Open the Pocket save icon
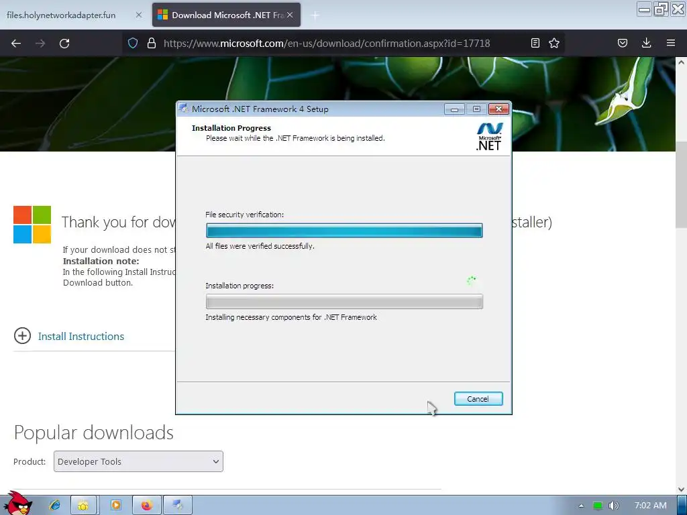This screenshot has height=515, width=687. (x=623, y=43)
